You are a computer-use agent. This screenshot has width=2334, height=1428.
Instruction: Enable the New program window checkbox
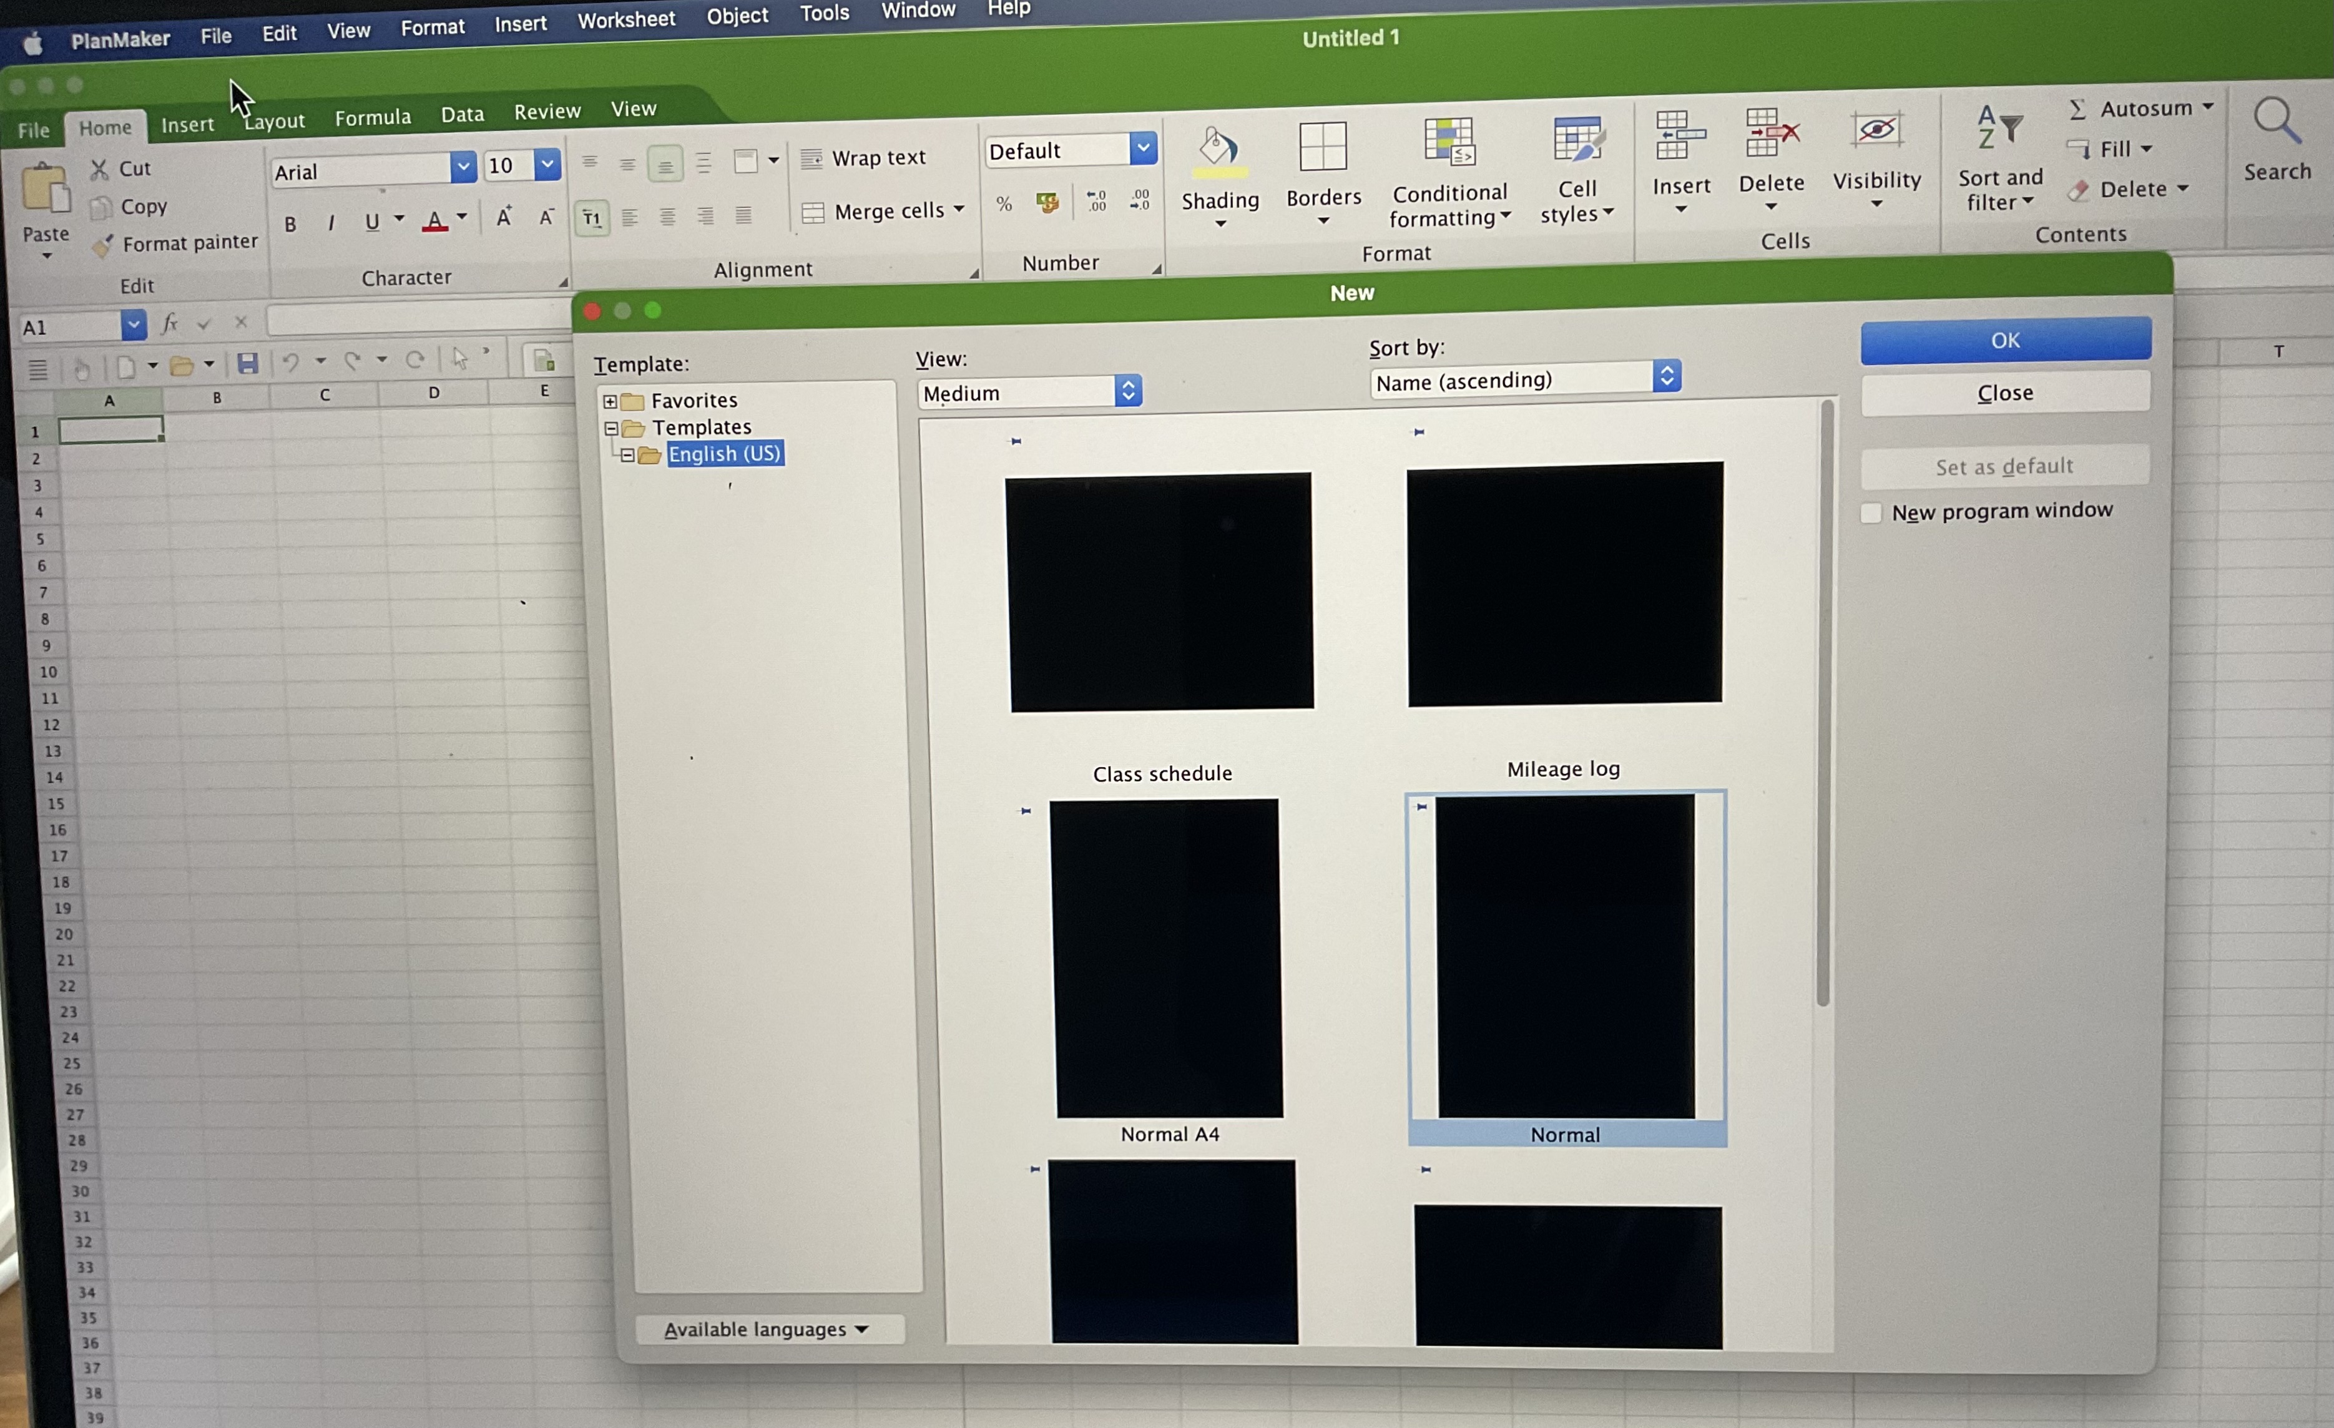(x=1871, y=513)
